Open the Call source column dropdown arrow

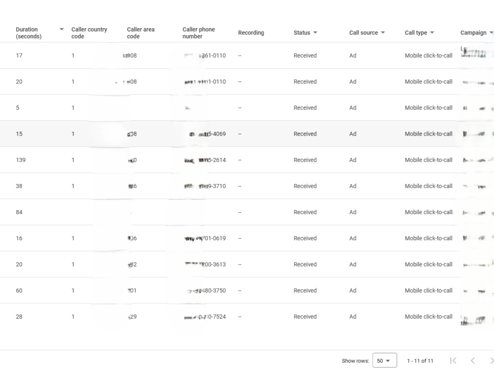point(383,33)
